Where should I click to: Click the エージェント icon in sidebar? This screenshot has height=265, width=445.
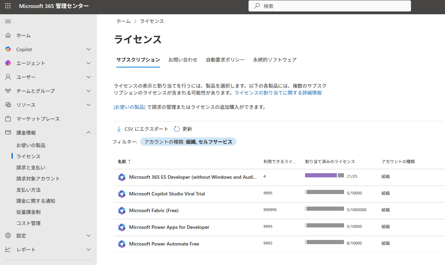[8, 63]
